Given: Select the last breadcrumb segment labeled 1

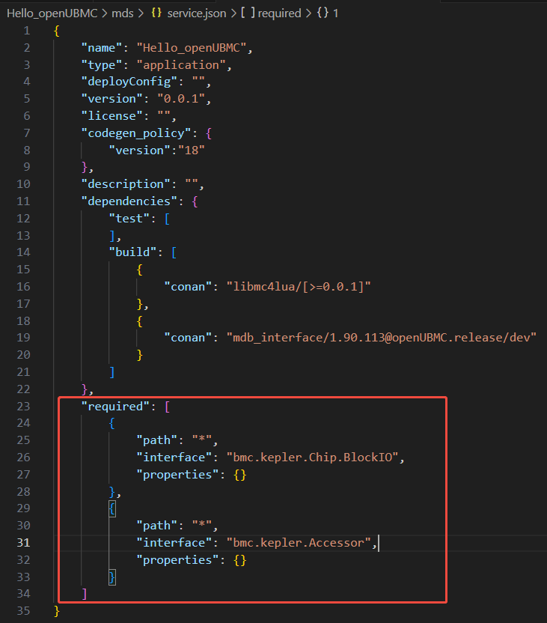Looking at the screenshot, I should (x=336, y=13).
